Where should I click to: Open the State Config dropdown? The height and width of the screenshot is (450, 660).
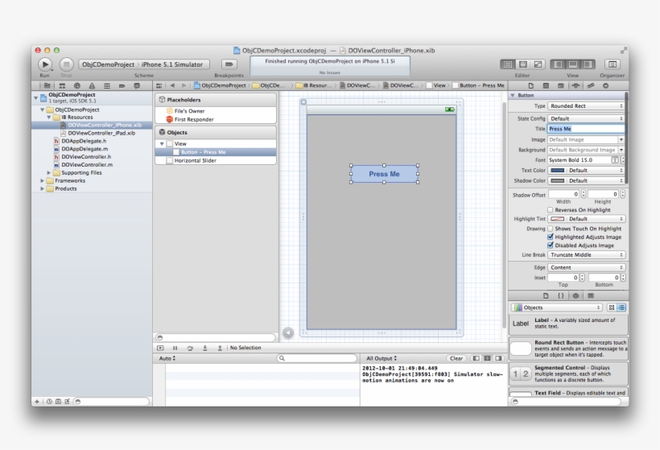586,118
